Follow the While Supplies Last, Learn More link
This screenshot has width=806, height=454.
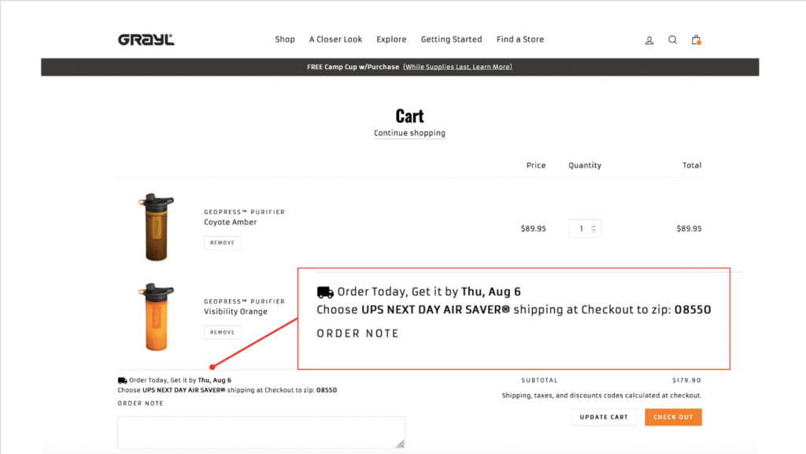pyautogui.click(x=457, y=67)
